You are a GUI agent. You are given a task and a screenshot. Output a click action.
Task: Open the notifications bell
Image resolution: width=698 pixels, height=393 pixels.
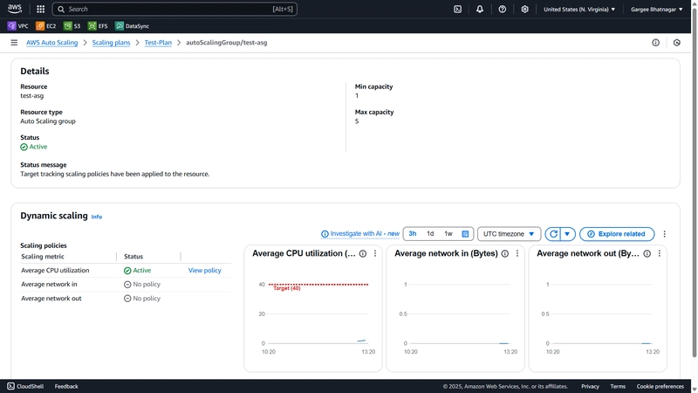coord(480,9)
